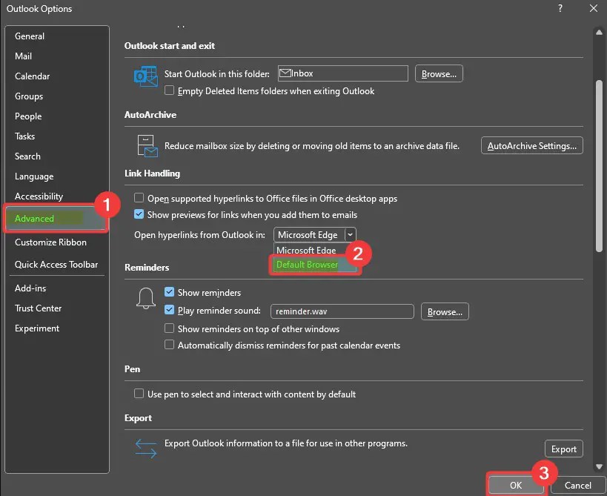
Task: Browse for a reminder sound file
Action: [x=445, y=311]
